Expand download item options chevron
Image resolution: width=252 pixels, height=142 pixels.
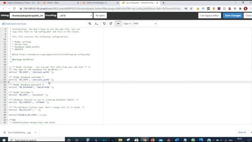[x=35, y=133]
